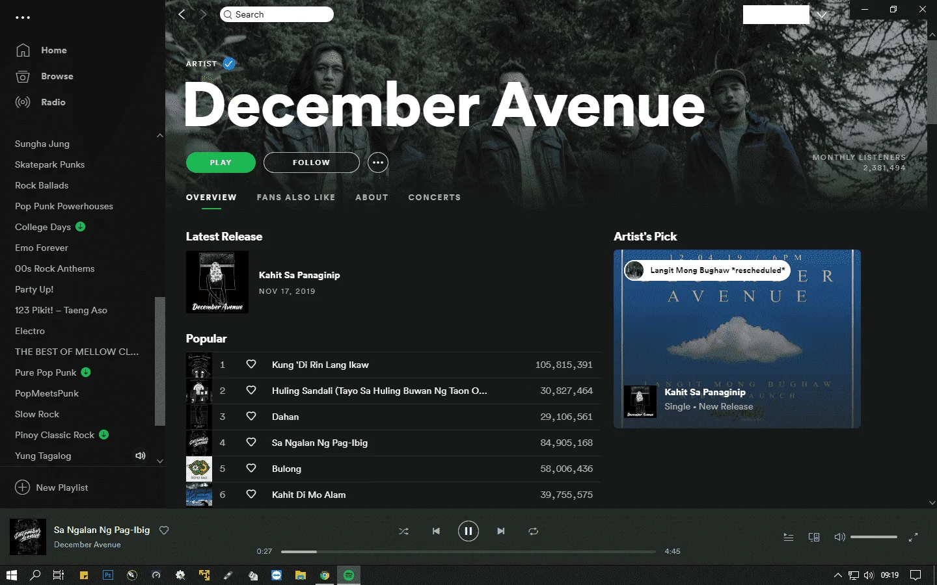Viewport: 937px width, 585px height.
Task: Open the connect to a device menu
Action: pyautogui.click(x=814, y=537)
